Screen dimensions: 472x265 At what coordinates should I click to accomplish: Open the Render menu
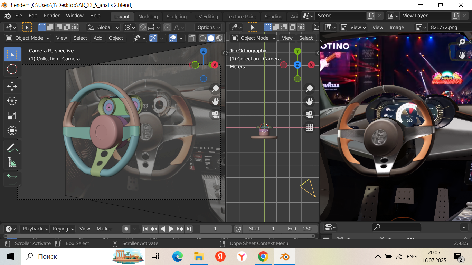pyautogui.click(x=51, y=16)
